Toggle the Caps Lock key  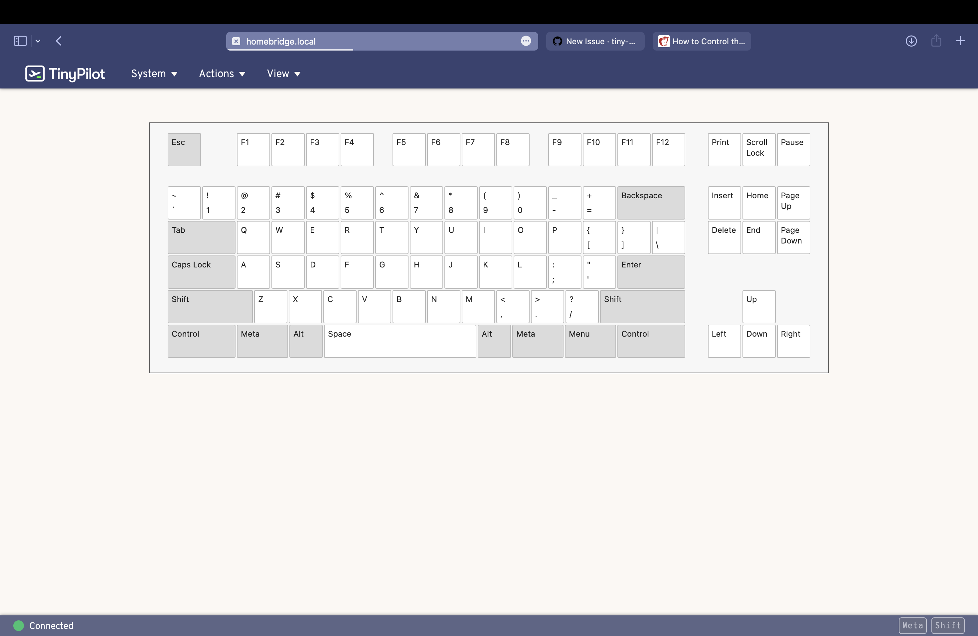pyautogui.click(x=201, y=272)
